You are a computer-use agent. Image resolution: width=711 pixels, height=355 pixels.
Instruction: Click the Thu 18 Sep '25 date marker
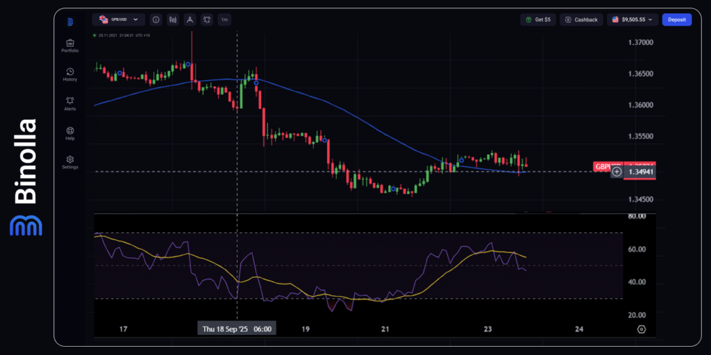237,328
